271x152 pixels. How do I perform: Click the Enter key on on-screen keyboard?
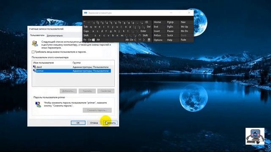click(143, 31)
